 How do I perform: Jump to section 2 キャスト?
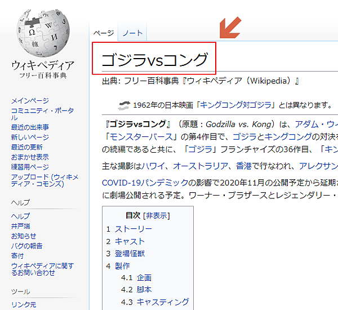point(130,241)
